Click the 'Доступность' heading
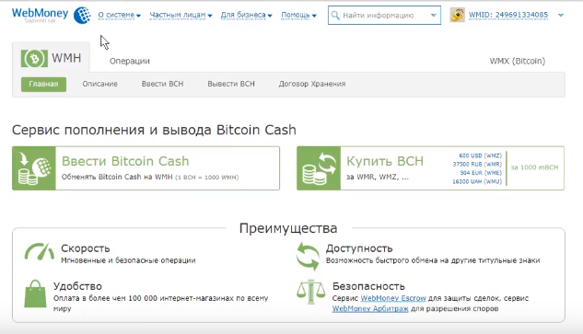 359,248
